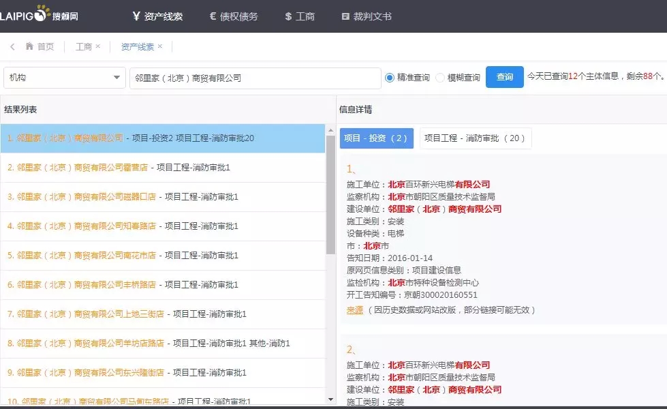The height and width of the screenshot is (409, 667).
Task: Click the results list scroll down arrow
Action: (330, 399)
